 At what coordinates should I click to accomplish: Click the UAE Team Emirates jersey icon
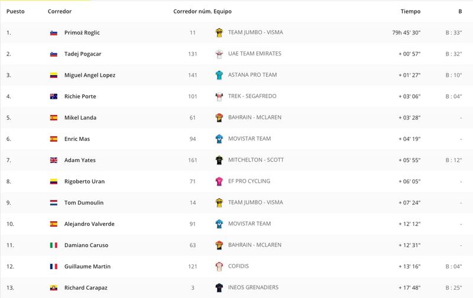click(219, 54)
